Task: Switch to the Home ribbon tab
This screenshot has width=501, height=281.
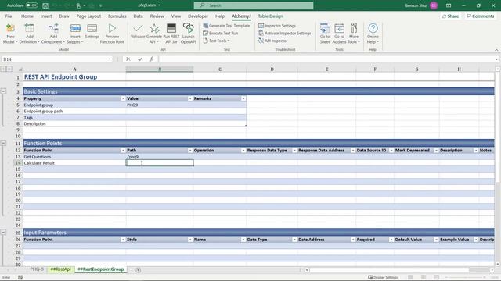Action: tap(27, 16)
